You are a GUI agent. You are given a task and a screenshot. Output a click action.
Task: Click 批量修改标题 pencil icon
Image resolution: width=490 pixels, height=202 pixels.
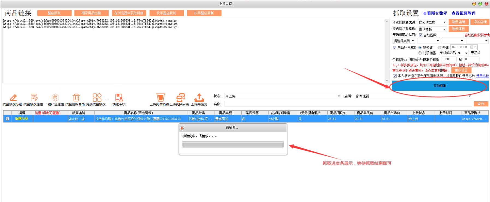[13, 98]
